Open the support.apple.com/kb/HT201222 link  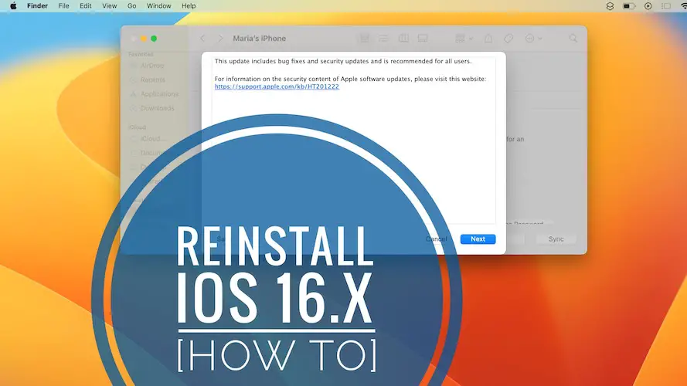coord(277,86)
